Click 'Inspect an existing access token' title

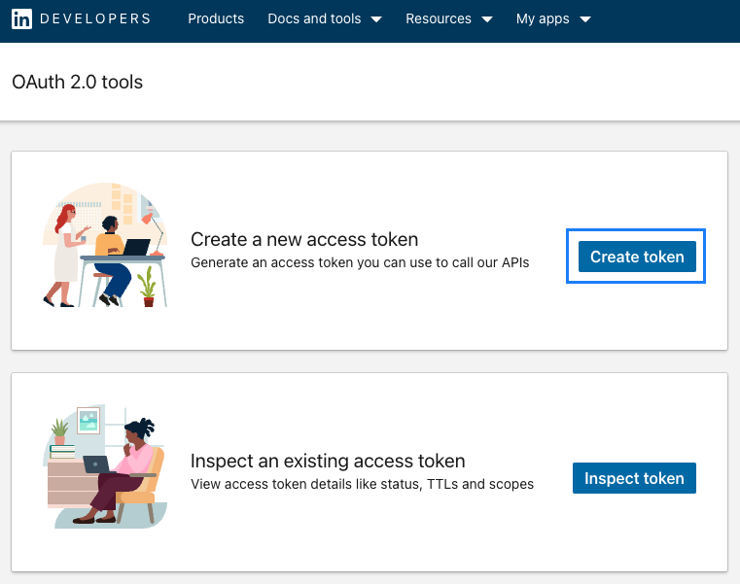coord(328,461)
